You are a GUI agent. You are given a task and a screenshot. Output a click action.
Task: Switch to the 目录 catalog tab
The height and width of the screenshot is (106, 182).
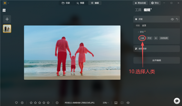[x=66, y=3]
